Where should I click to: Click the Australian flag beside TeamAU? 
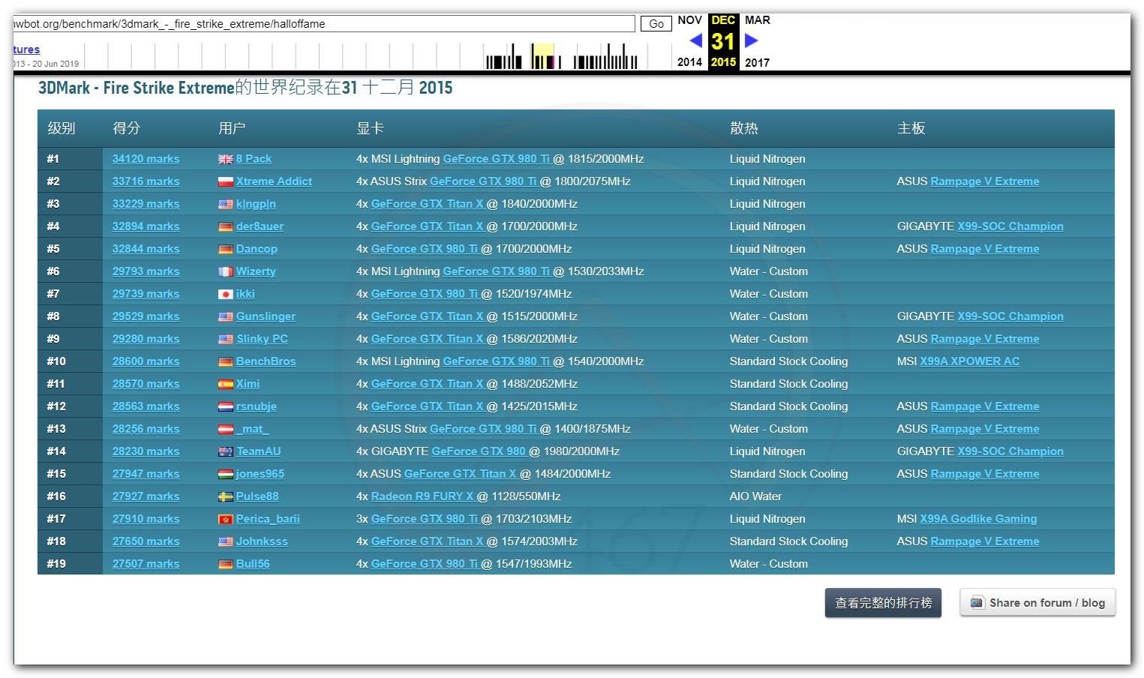225,451
